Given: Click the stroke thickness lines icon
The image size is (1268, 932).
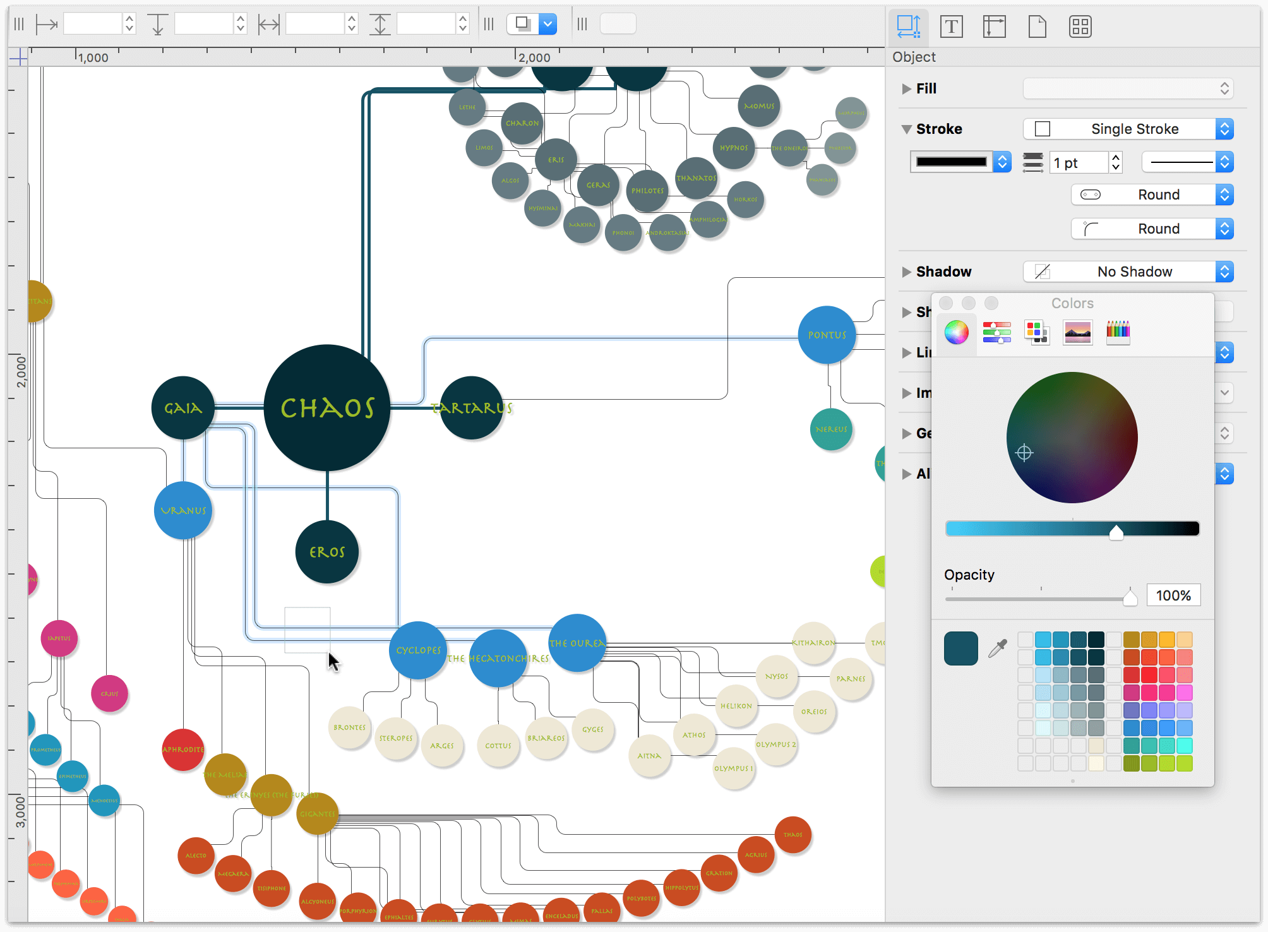Looking at the screenshot, I should tap(1033, 162).
